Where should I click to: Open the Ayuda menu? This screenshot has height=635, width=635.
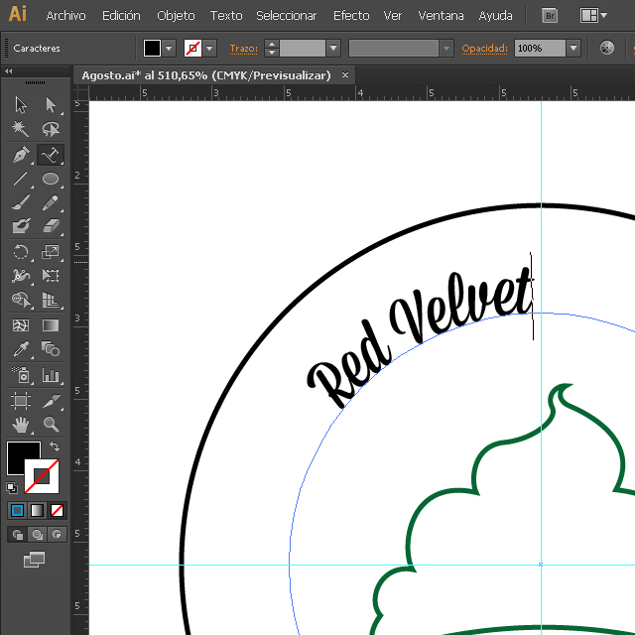point(495,16)
